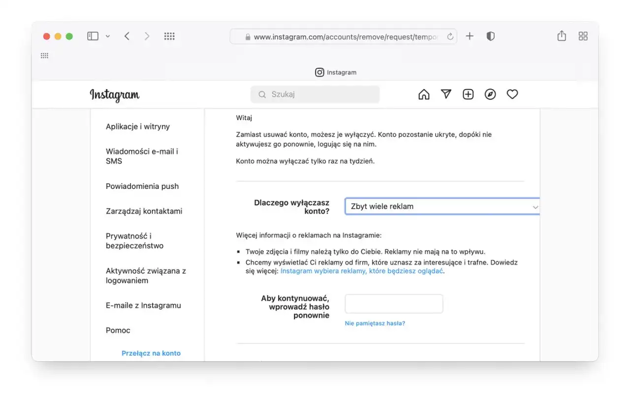
Task: Open new tab with plus button
Action: tap(470, 36)
